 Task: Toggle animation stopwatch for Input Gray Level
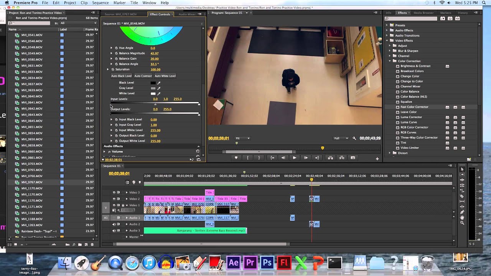click(116, 125)
